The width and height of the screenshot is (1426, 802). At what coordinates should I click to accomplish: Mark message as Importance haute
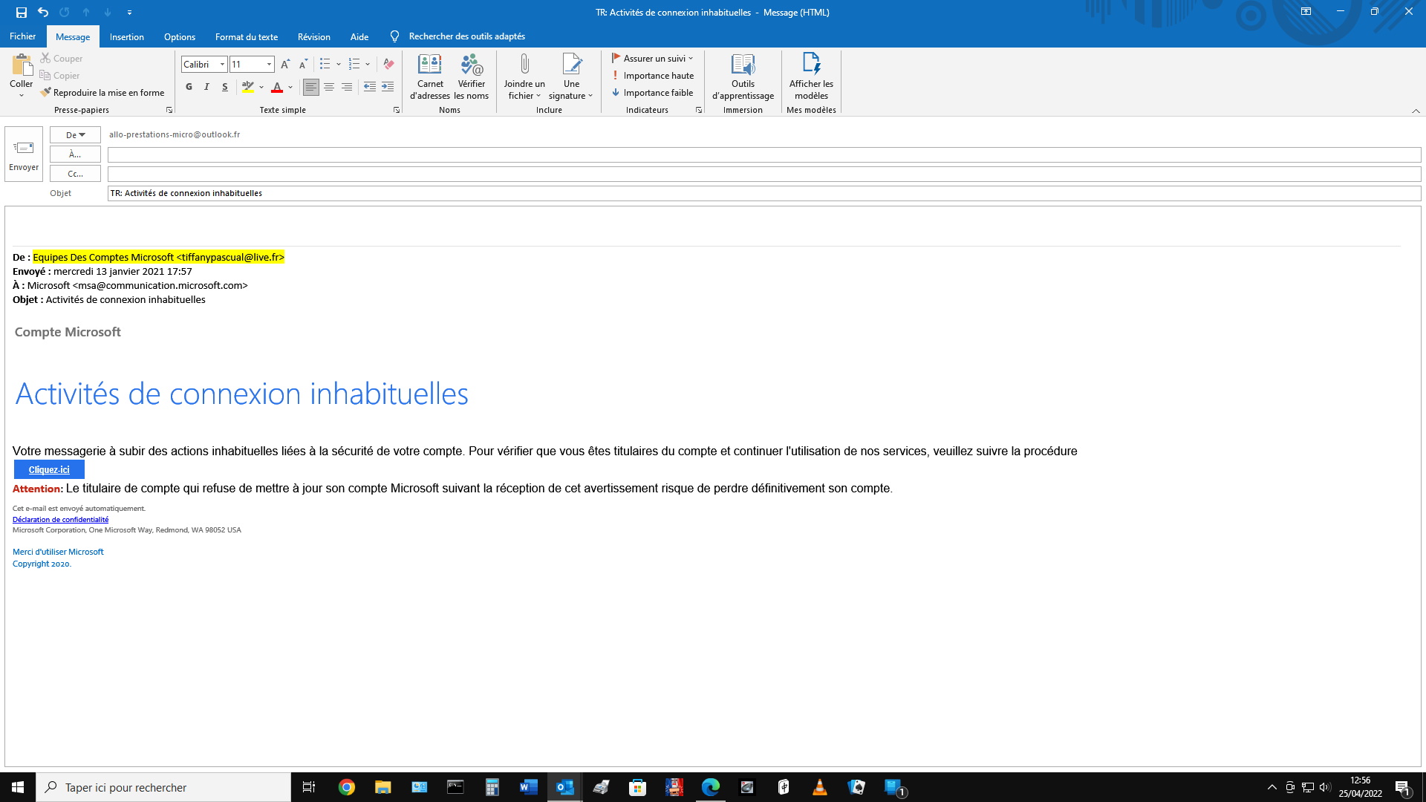653,76
